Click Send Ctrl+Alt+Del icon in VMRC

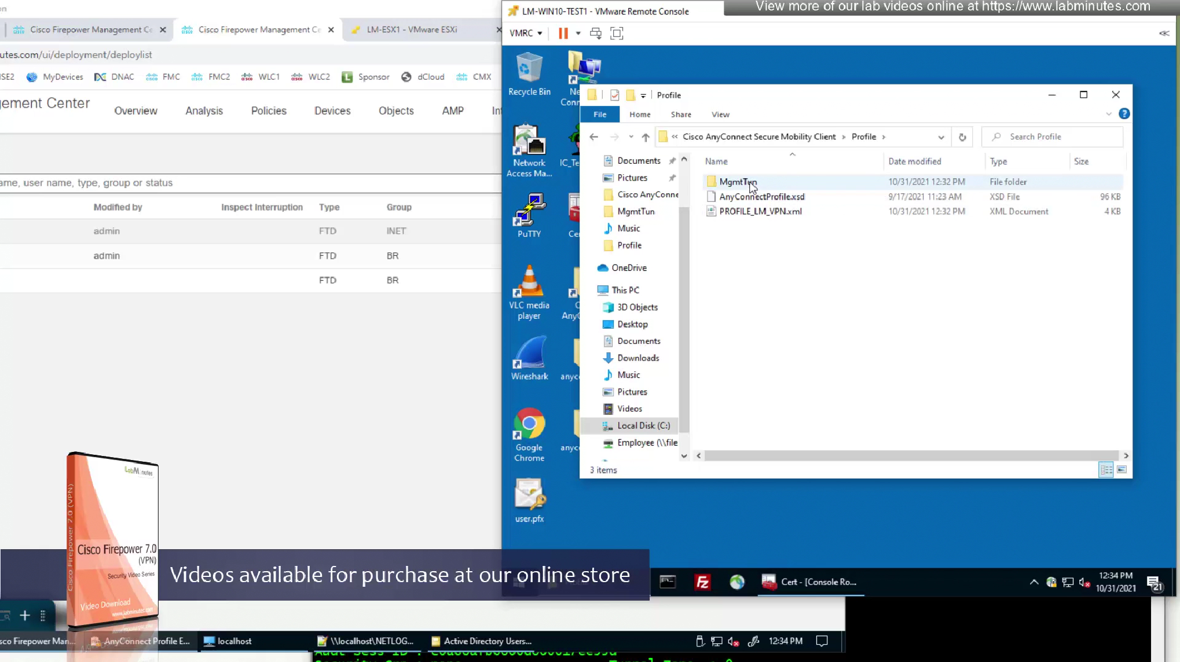(595, 34)
